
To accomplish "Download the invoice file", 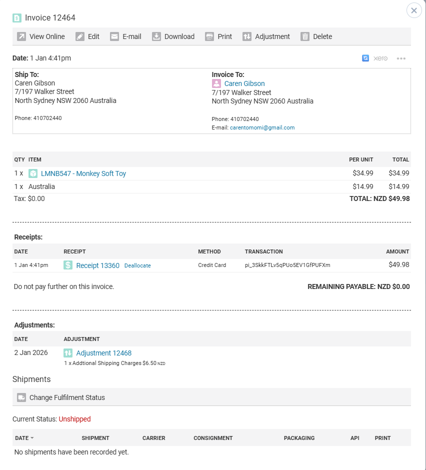I will tap(173, 36).
